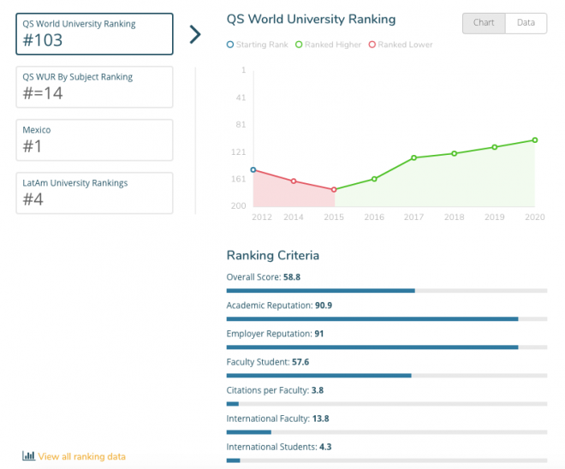Click the Faculty Student progress bar
565x469 pixels.
tap(387, 376)
